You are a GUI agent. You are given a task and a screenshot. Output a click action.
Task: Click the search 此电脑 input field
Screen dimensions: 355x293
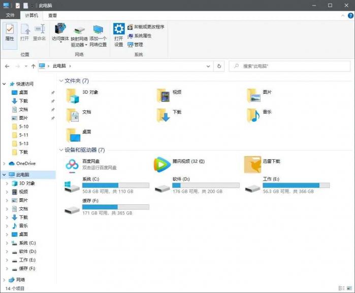click(x=289, y=66)
